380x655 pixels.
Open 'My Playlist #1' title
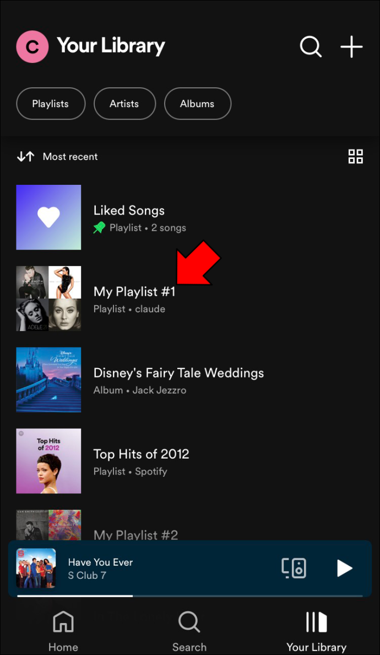coord(134,291)
